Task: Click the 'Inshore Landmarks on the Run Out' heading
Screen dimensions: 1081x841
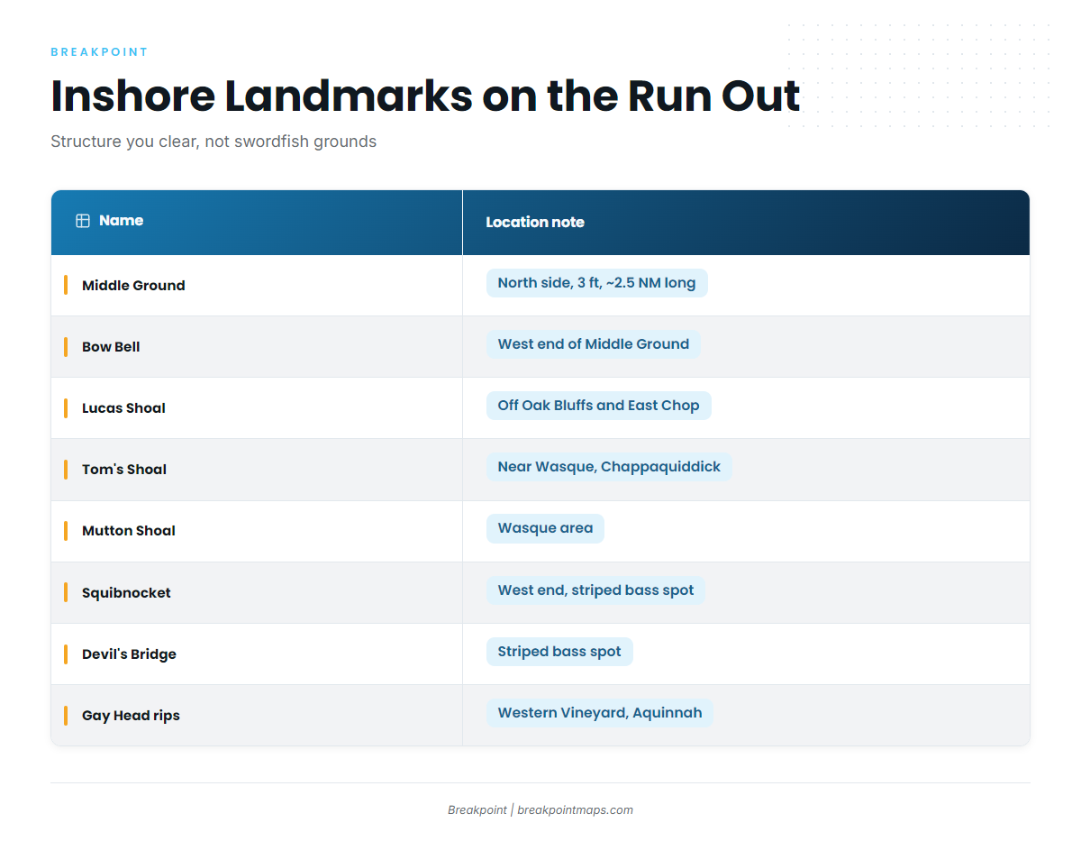Action: 425,96
